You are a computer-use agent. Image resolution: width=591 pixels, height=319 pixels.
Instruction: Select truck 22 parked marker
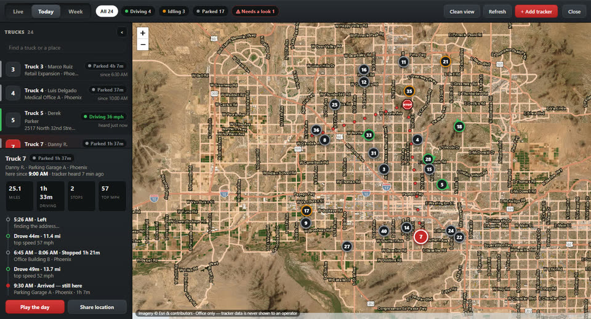coord(459,237)
